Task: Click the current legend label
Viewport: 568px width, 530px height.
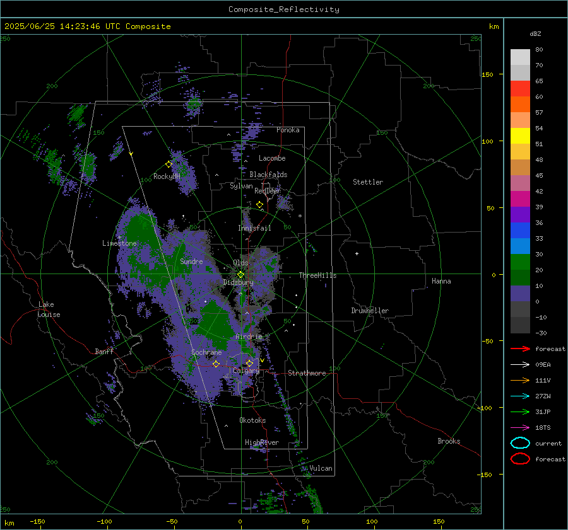Action: coord(548,443)
